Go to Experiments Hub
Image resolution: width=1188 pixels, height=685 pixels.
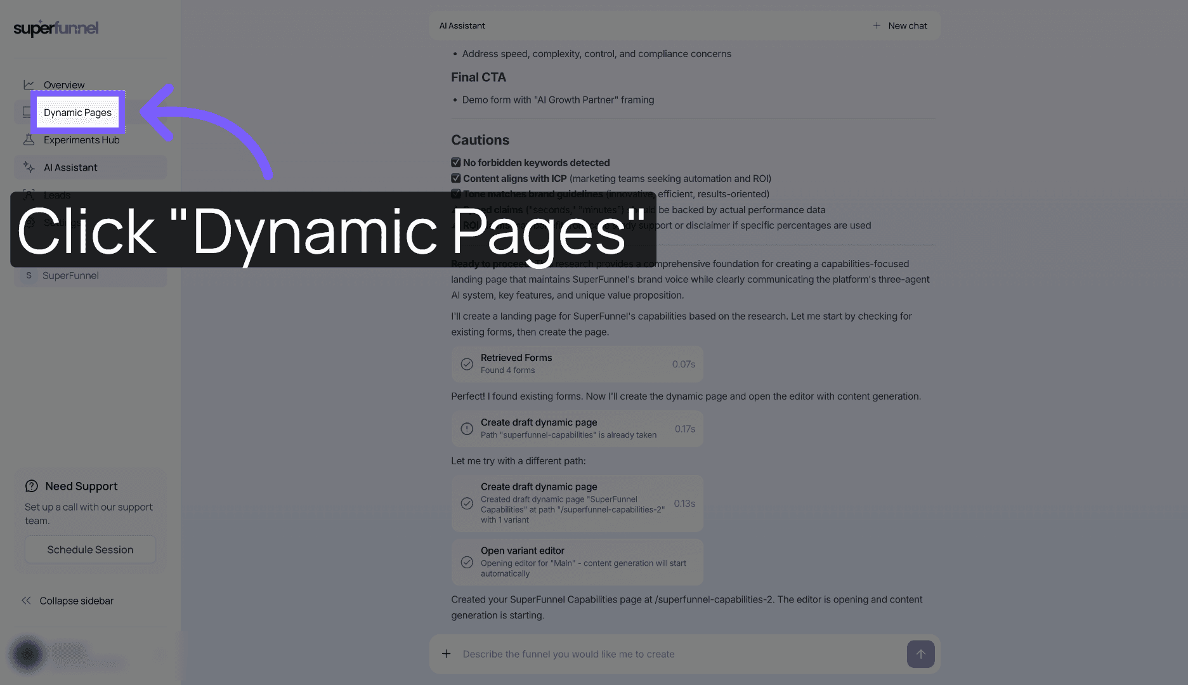tap(81, 140)
